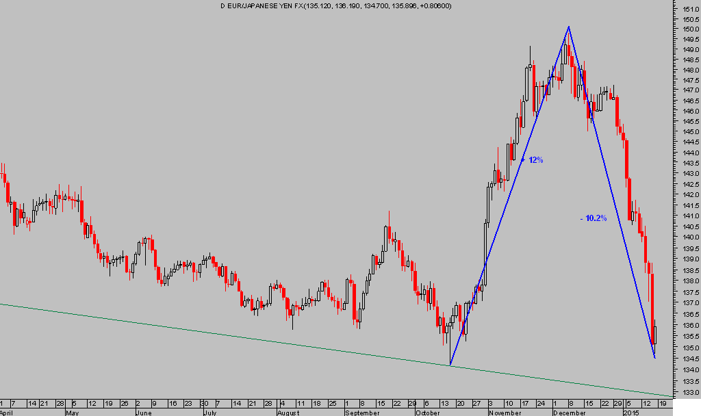701x416 pixels.
Task: Click the November month label
Action: click(x=505, y=413)
